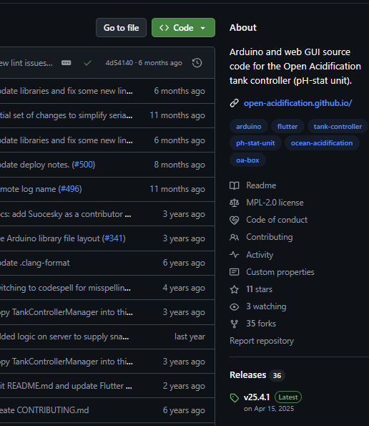This screenshot has width=369, height=426.
Task: Open the 'logic on server to supply sna...' commit
Action: tap(64, 337)
